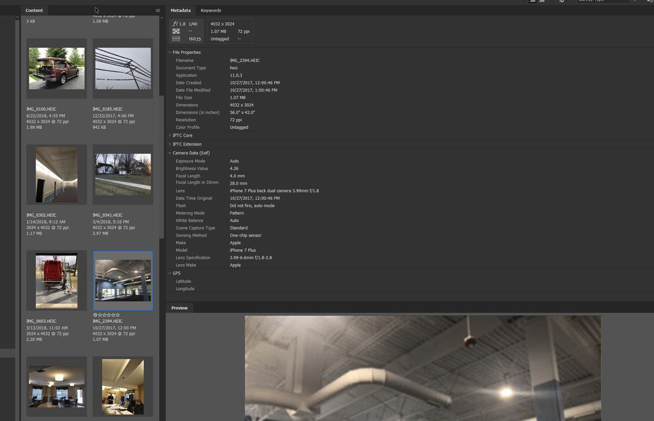Switch to the Metadata tab
The width and height of the screenshot is (654, 421).
point(181,10)
